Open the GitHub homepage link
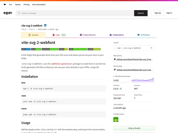178x133 pixels. [x=135, y=70]
